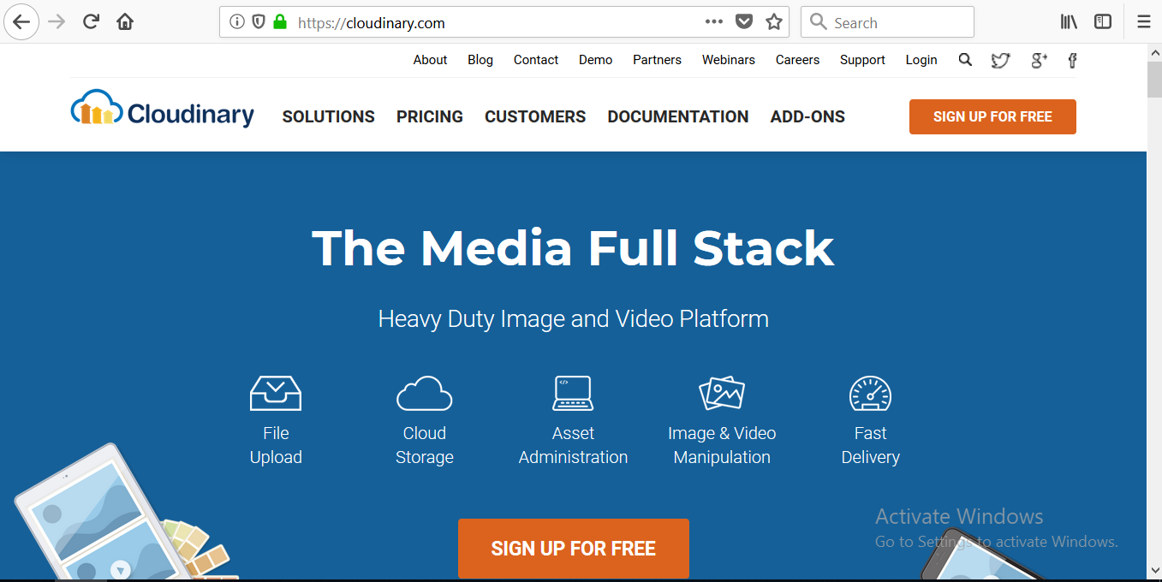Viewport: 1162px width, 582px height.
Task: Go back using browser back arrow
Action: pyautogui.click(x=21, y=22)
